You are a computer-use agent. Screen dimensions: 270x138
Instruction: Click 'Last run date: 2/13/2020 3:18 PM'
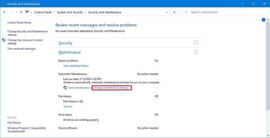pyautogui.click(x=82, y=79)
